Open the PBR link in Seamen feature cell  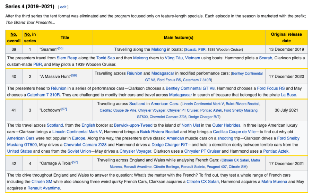(x=202, y=49)
